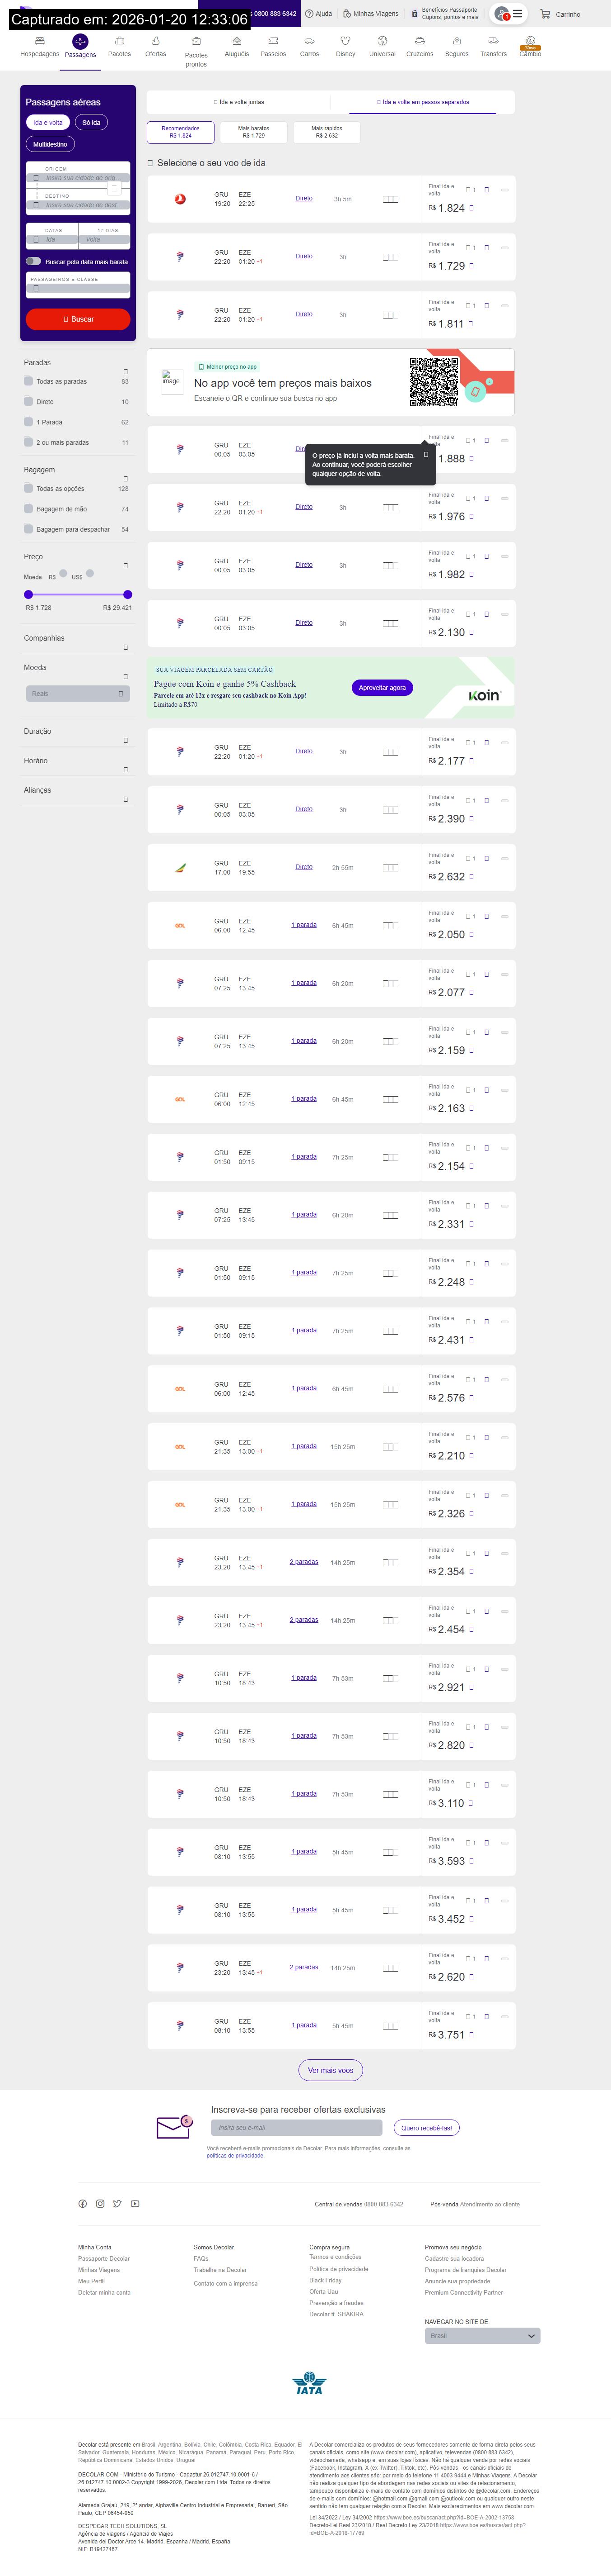Open the Hospedagens lodging icon
Image resolution: width=611 pixels, height=2576 pixels.
(39, 41)
